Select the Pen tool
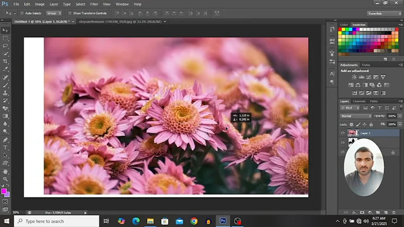The height and width of the screenshot is (227, 404). 5,140
